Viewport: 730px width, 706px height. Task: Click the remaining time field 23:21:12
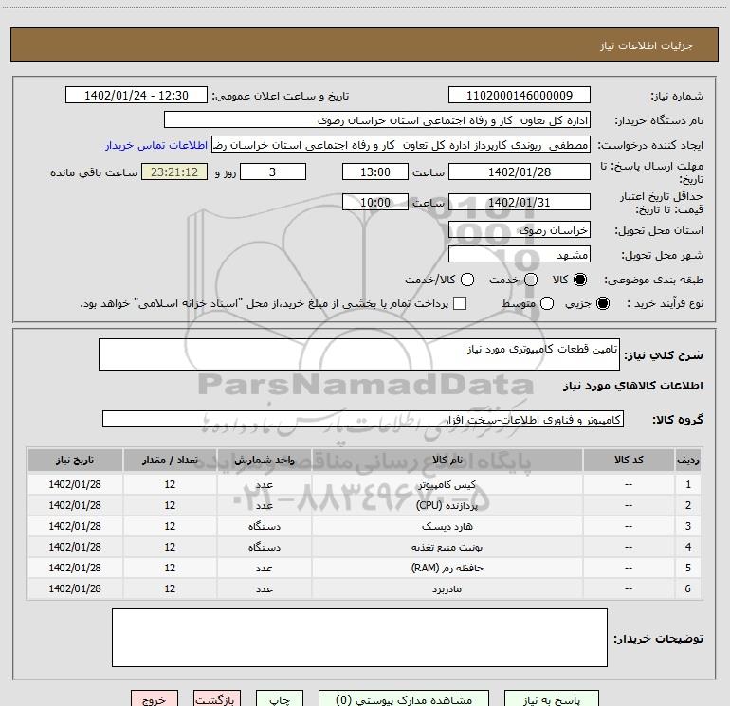tap(174, 172)
